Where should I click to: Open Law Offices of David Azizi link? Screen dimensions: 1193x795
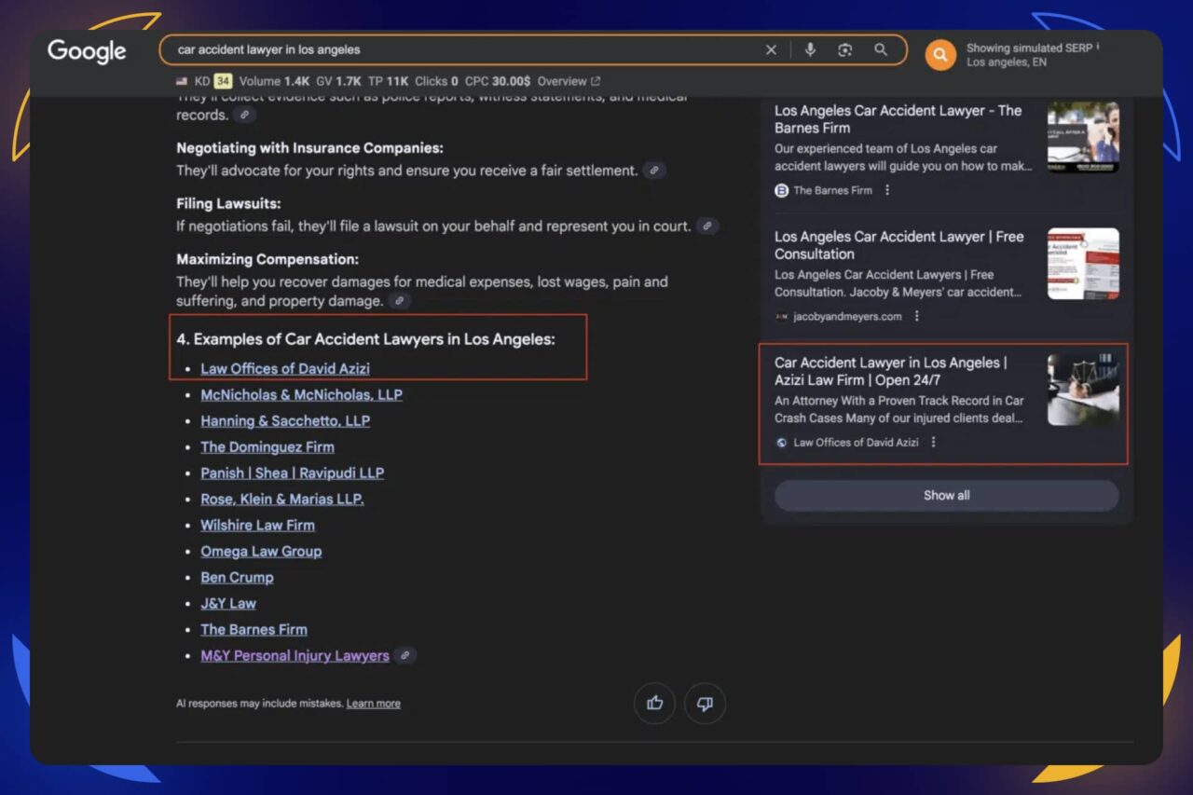coord(285,368)
